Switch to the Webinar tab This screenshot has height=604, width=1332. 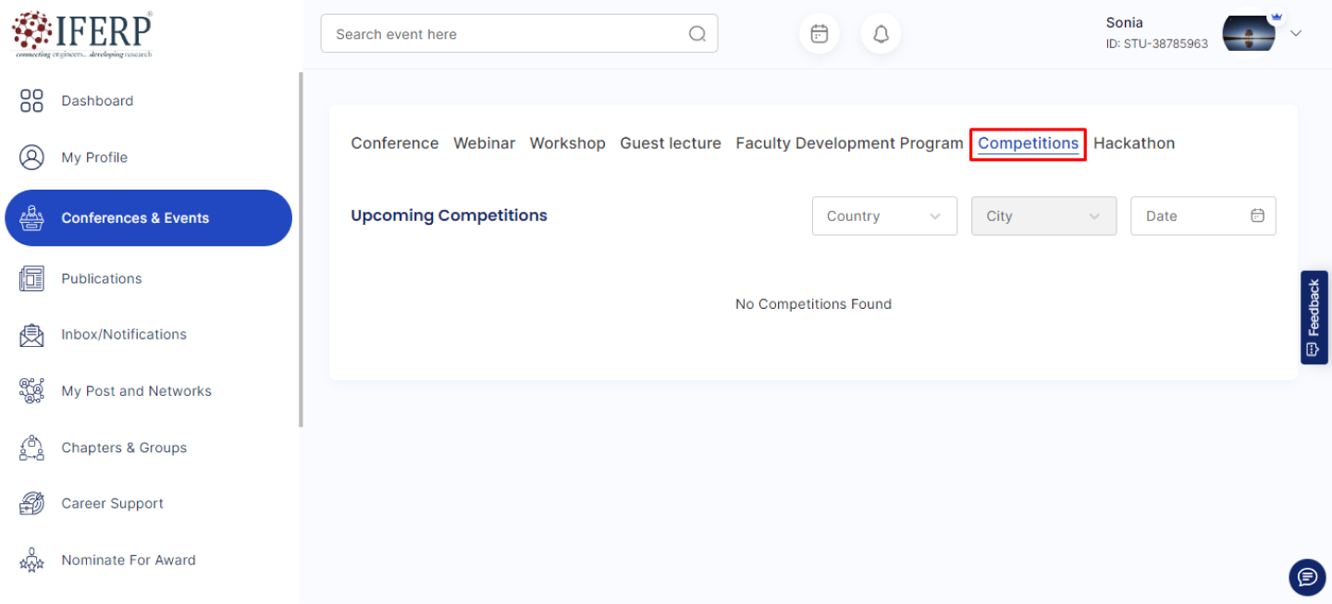pos(484,143)
